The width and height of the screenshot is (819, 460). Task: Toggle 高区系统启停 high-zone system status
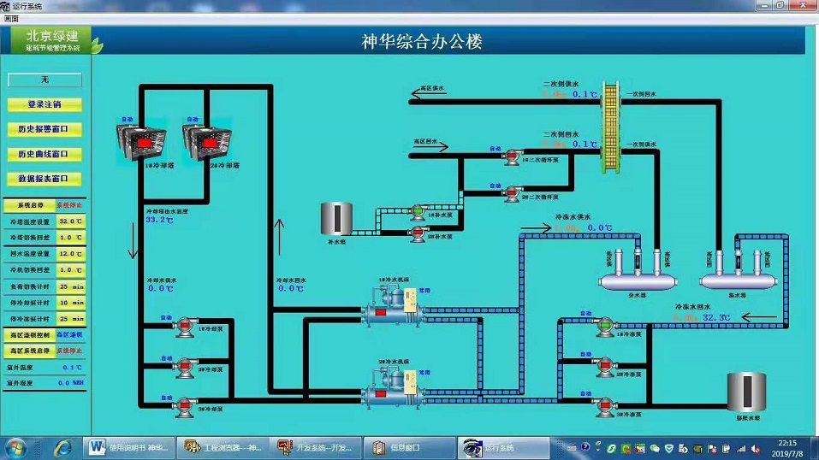[69, 351]
